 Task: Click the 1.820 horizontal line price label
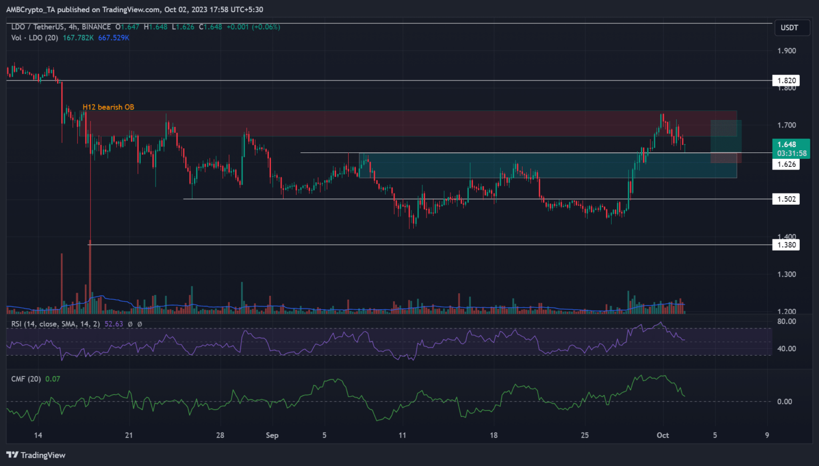click(x=786, y=81)
